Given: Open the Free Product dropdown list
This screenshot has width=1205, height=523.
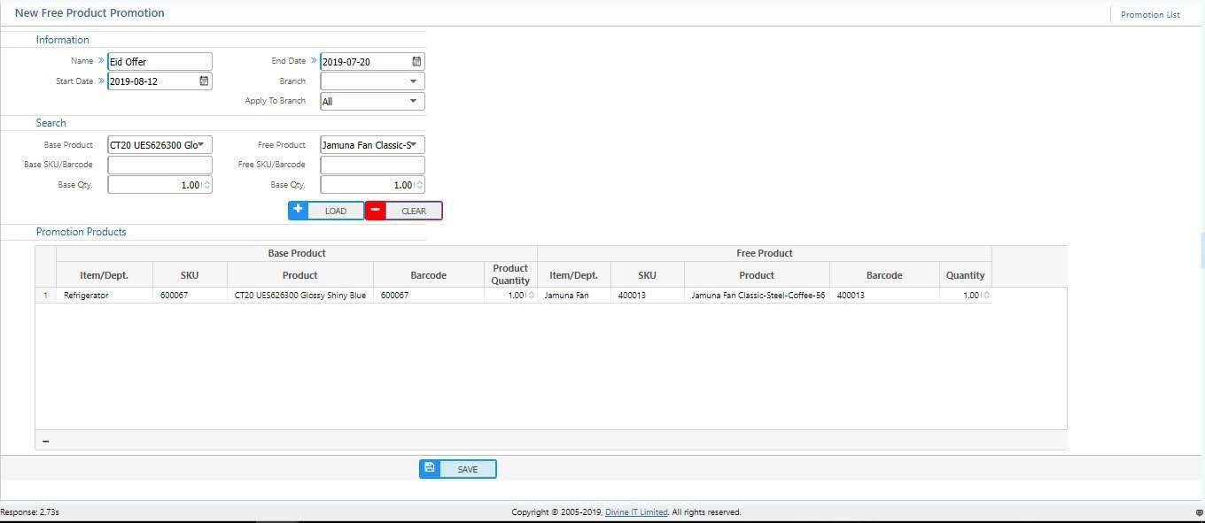Looking at the screenshot, I should [414, 144].
